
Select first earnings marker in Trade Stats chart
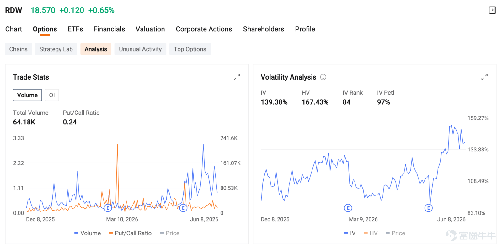(108, 208)
